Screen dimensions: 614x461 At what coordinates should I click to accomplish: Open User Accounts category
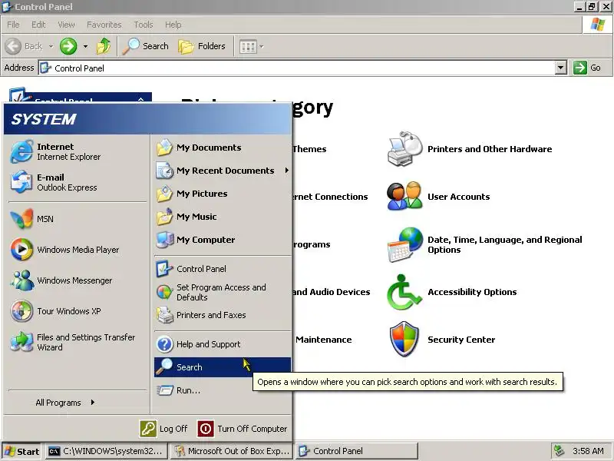click(438, 197)
